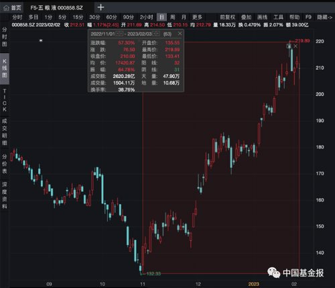Click the 叠加 overlay button

tap(246, 17)
